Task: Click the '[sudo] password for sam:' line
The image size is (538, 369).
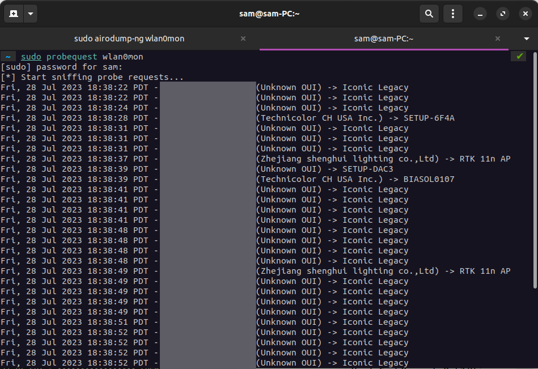Action: pos(61,67)
